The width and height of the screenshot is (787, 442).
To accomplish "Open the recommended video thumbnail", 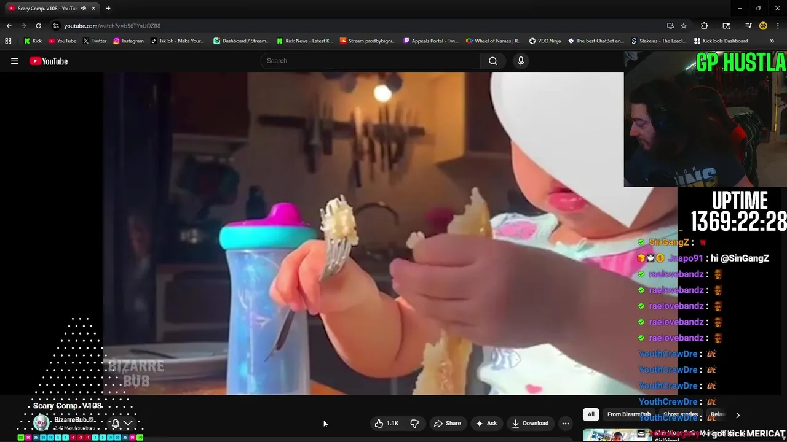I will 616,435.
